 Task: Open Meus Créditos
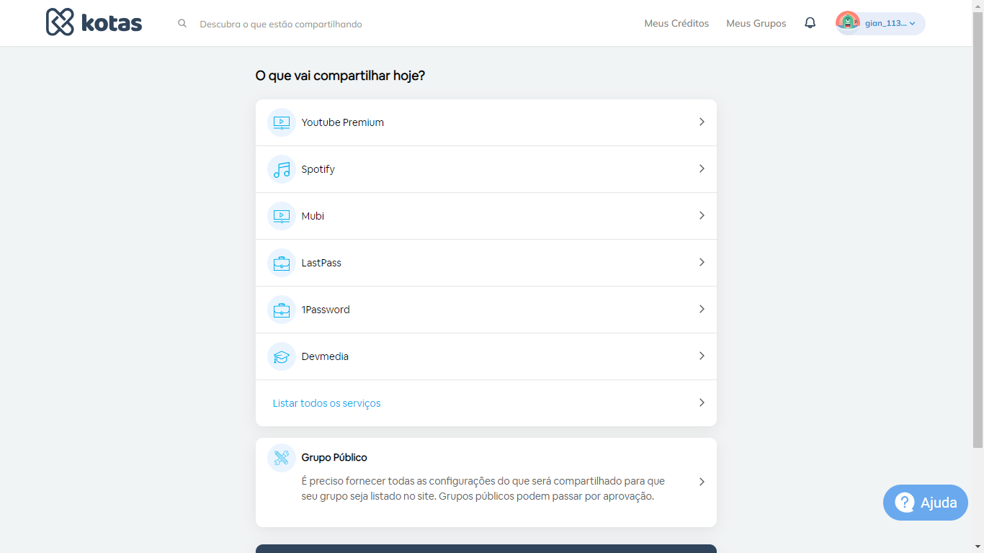(x=676, y=24)
